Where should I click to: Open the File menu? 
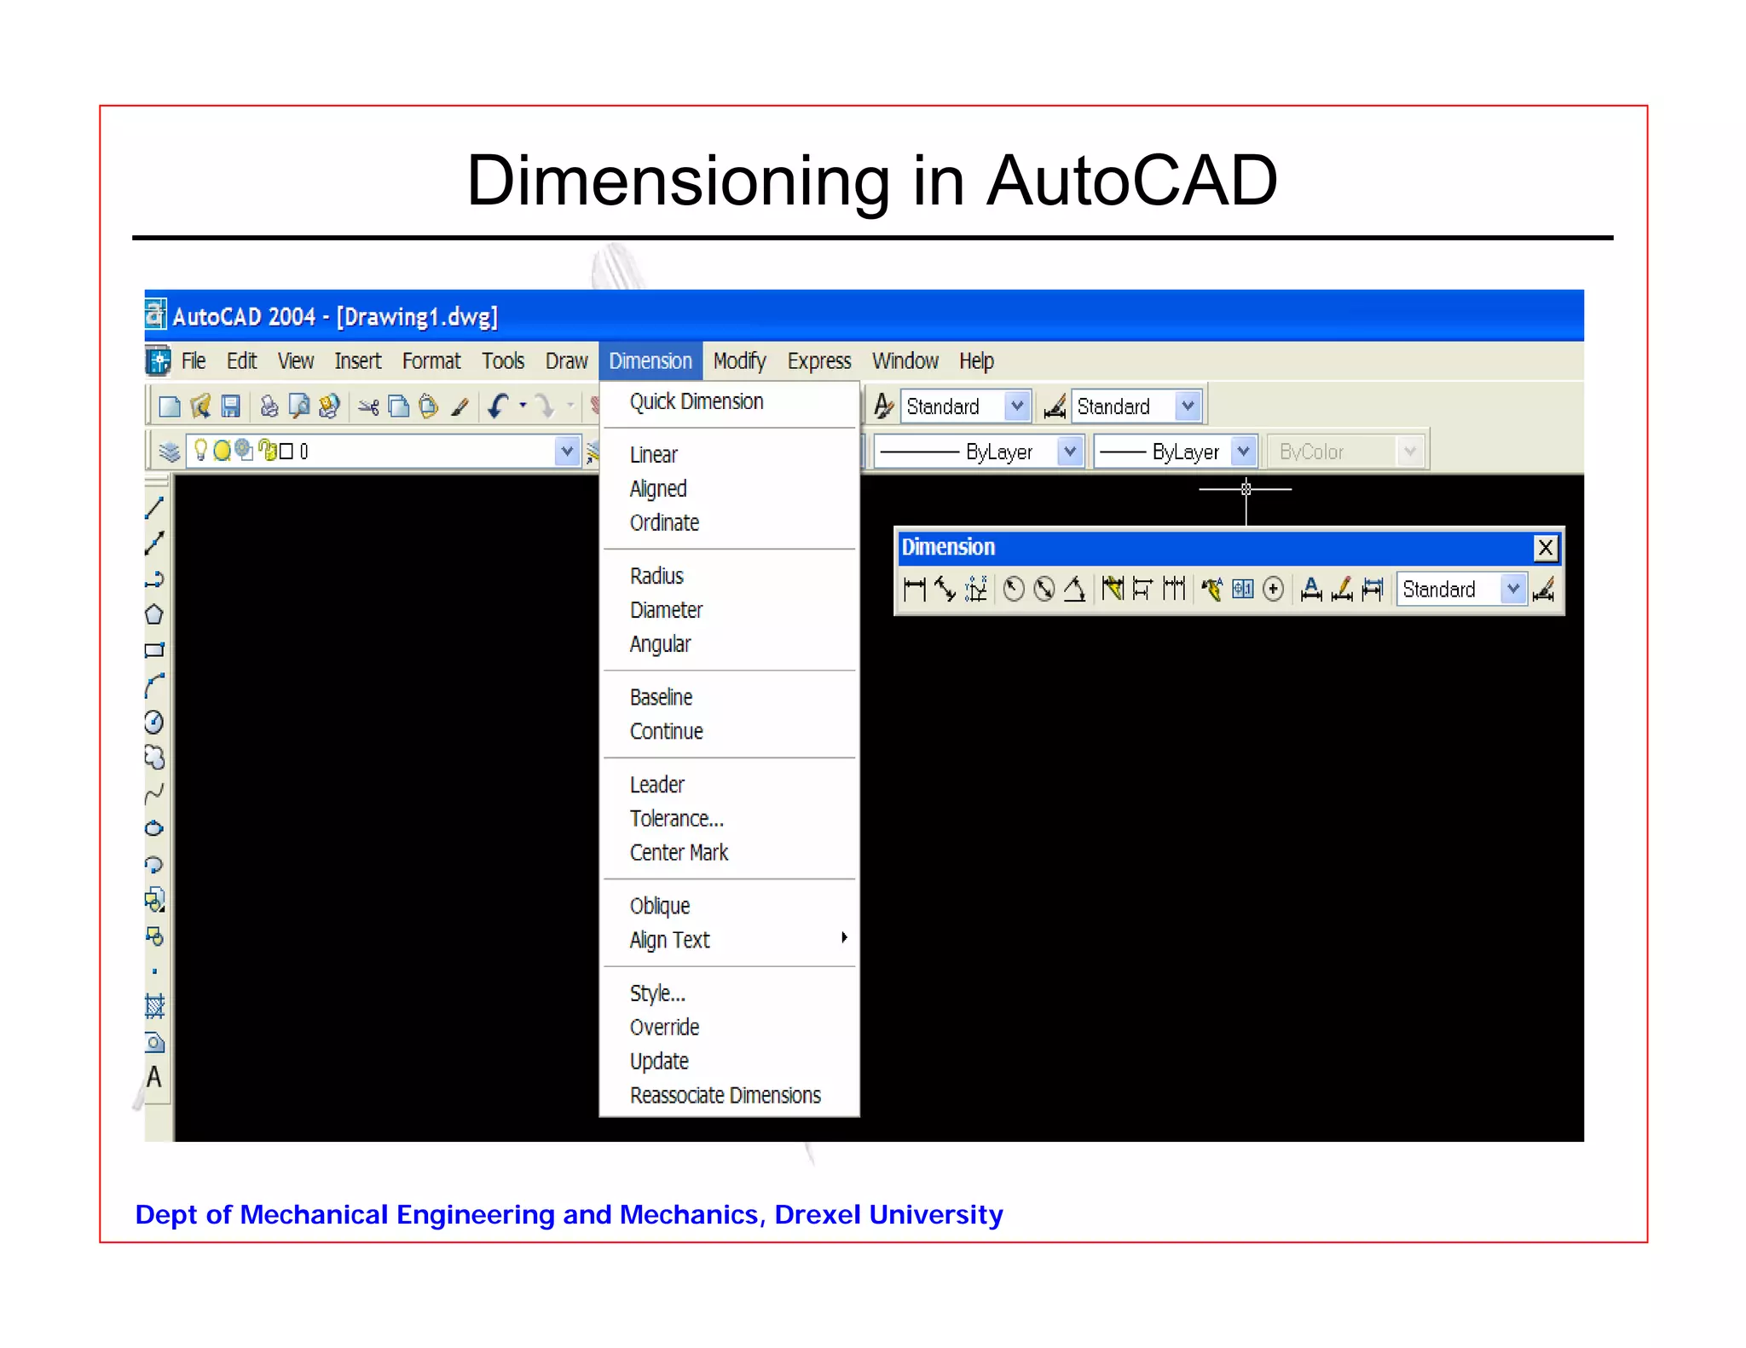pos(194,361)
